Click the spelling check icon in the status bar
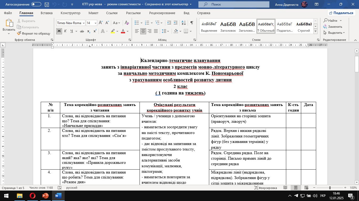The image size is (359, 201). (x=60, y=188)
